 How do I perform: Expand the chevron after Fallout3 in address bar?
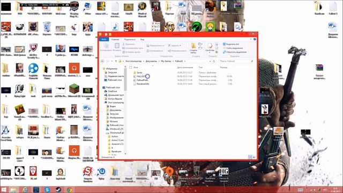point(185,61)
